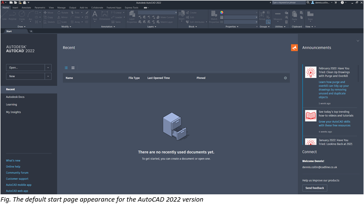
Task: Choose the Stretch tool
Action: click(x=49, y=22)
